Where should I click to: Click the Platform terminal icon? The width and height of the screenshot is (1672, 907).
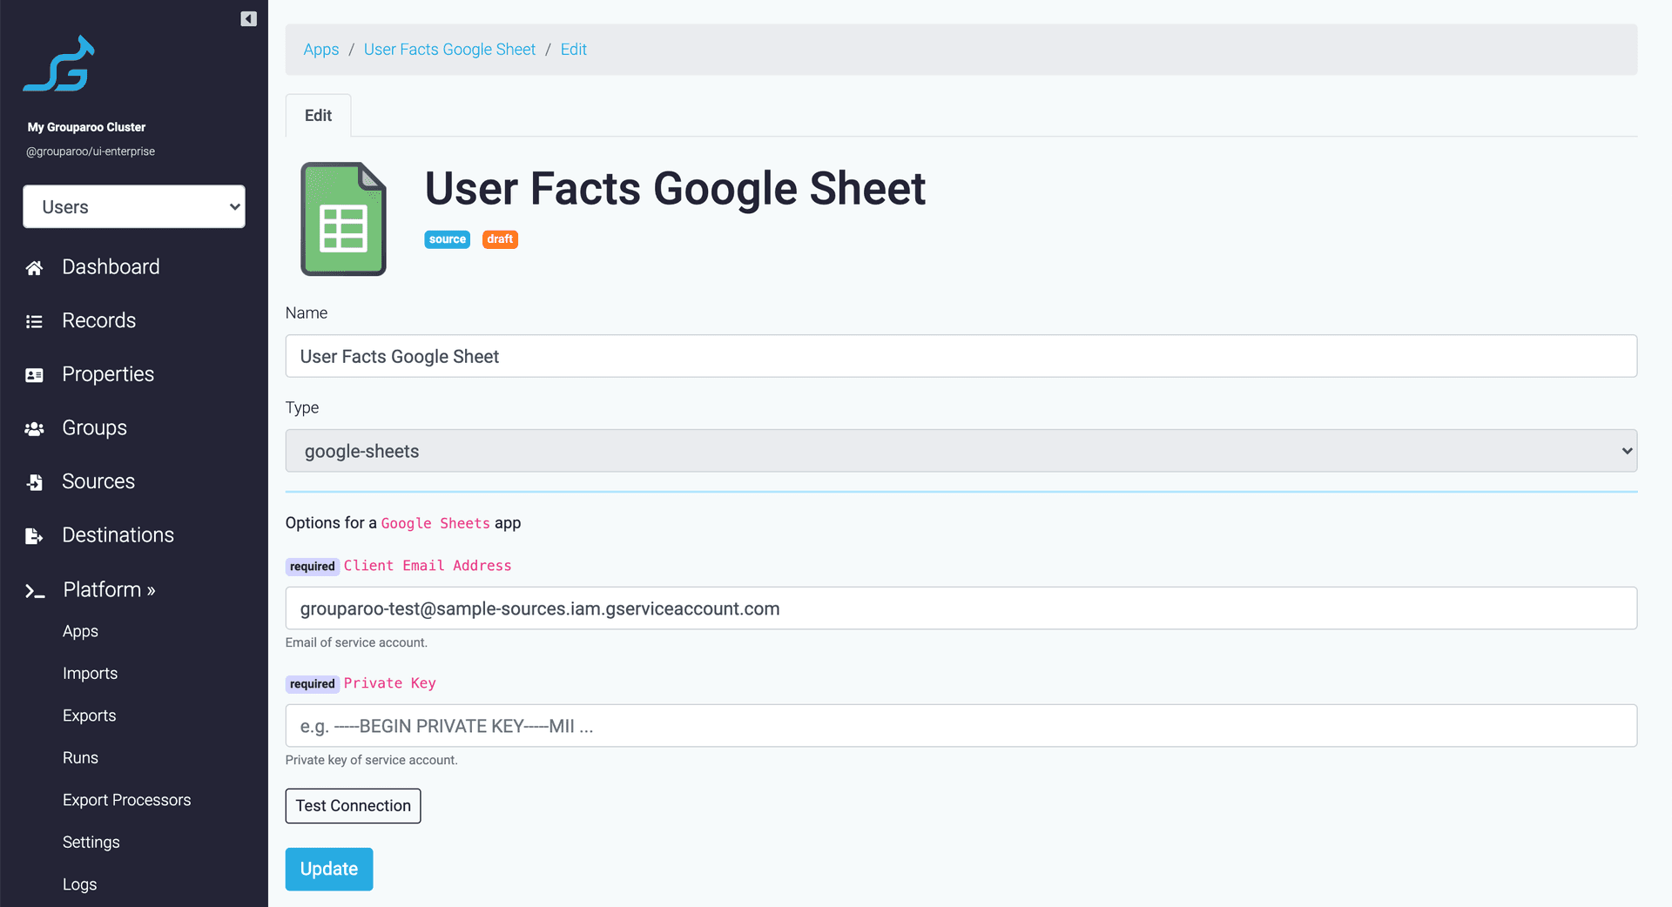(35, 592)
